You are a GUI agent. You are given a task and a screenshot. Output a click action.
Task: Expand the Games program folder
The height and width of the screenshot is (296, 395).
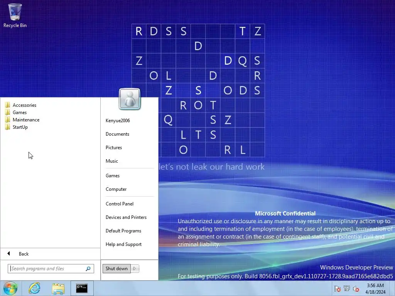pyautogui.click(x=20, y=112)
